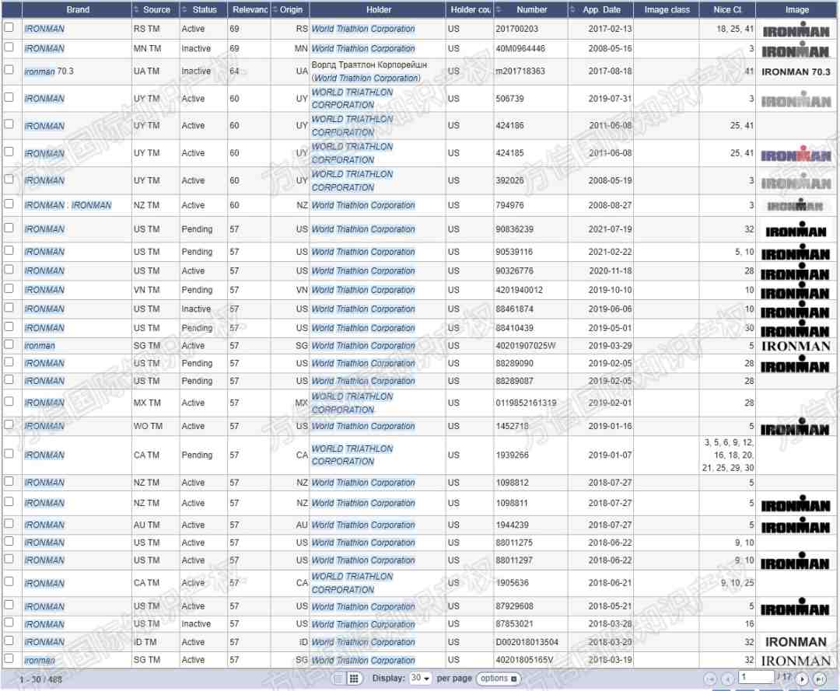
Task: Click the "AU TM" source cell
Action: point(146,525)
